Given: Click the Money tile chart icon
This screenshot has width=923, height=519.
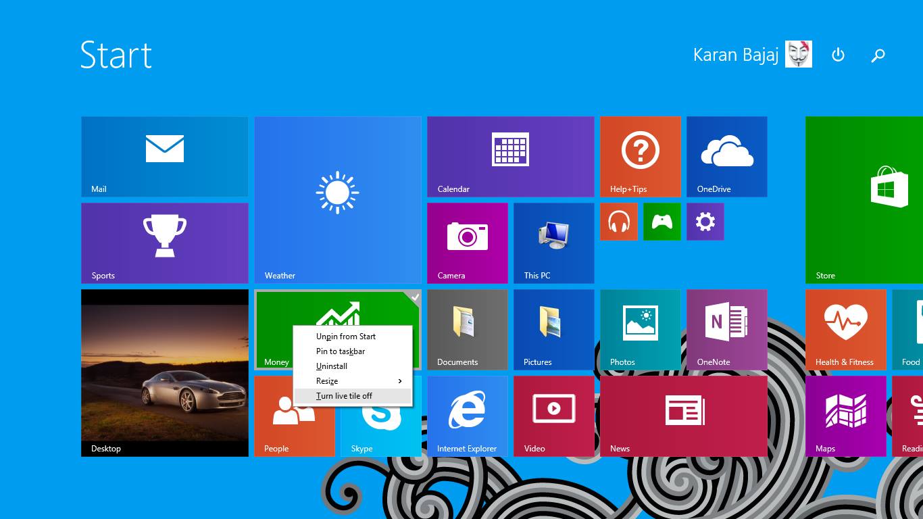Looking at the screenshot, I should (x=338, y=314).
